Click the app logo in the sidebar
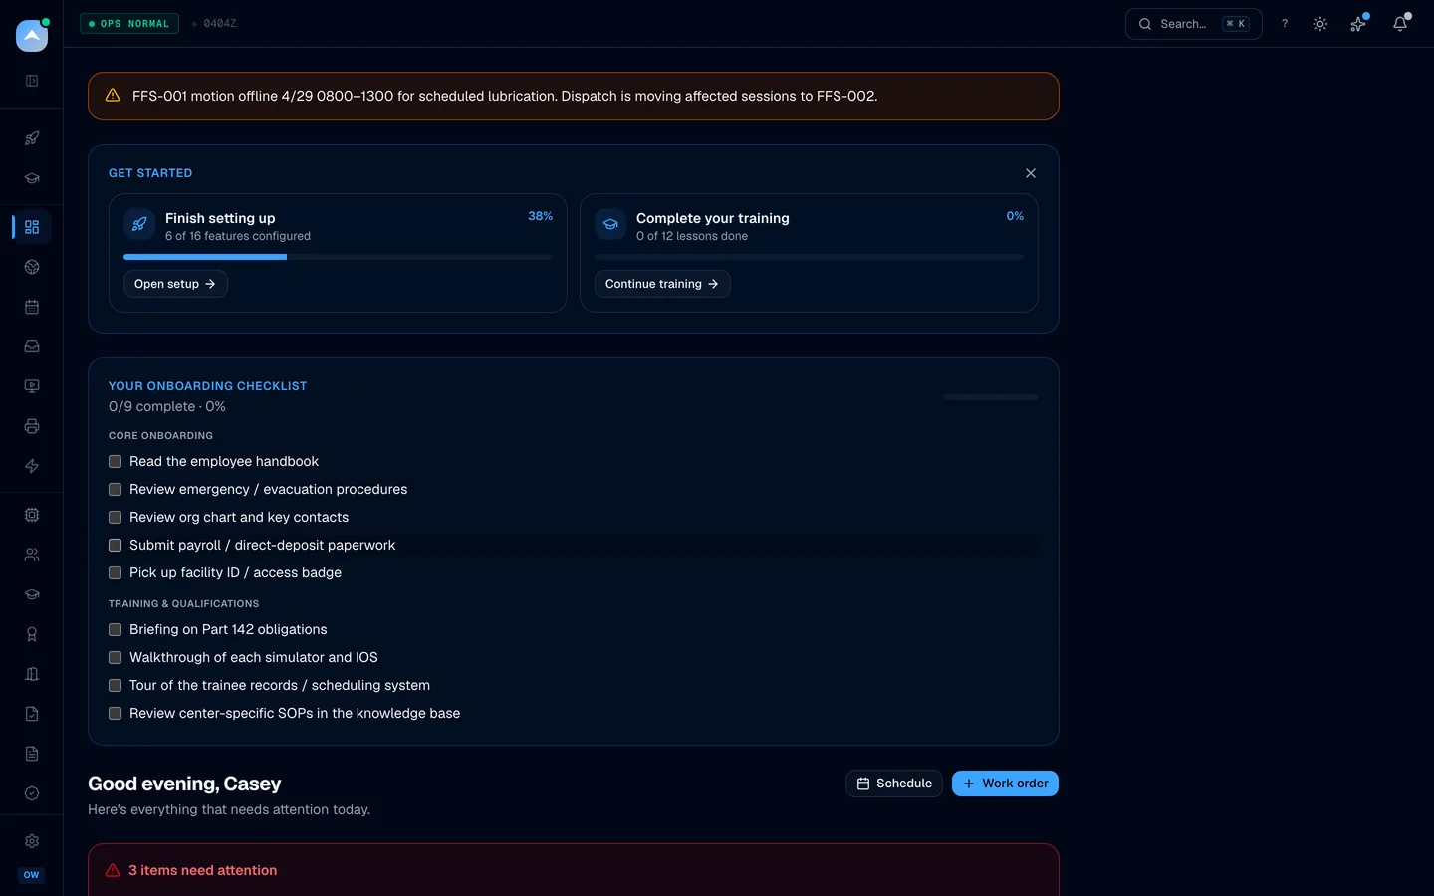 32,36
